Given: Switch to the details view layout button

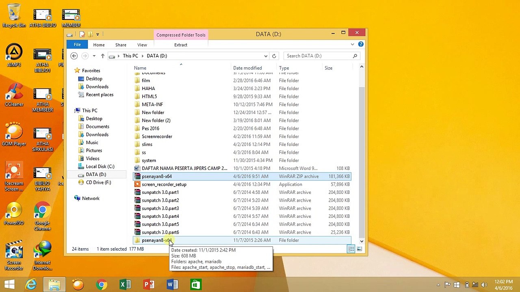Looking at the screenshot, I should click(351, 249).
